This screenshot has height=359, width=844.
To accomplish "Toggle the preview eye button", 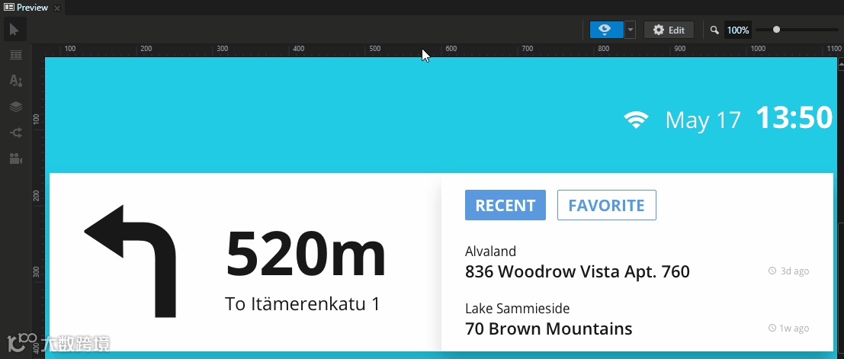I will tap(607, 30).
